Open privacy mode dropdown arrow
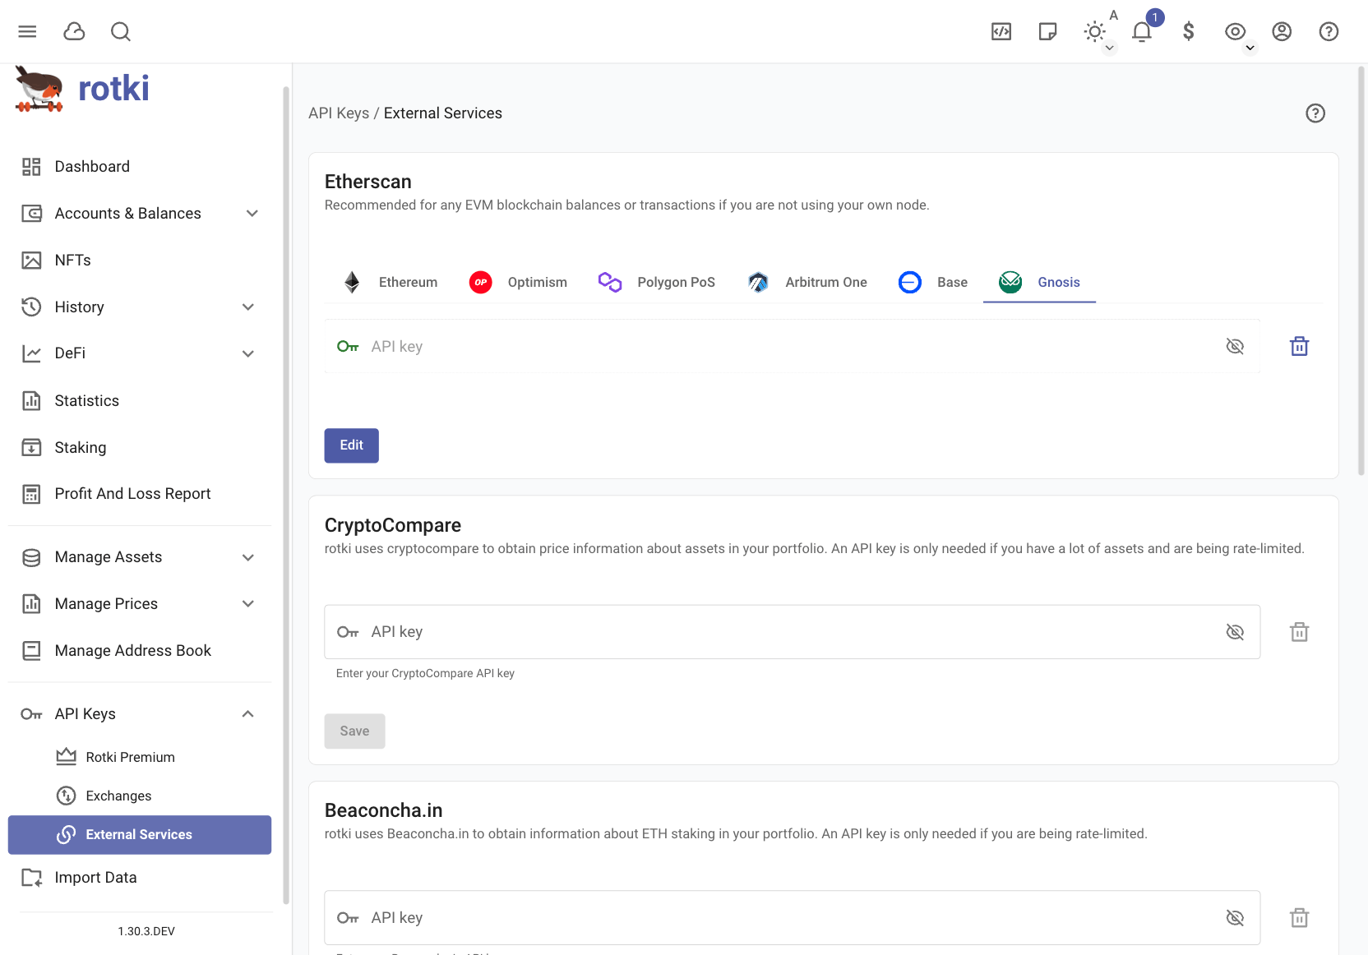1368x955 pixels. point(1250,48)
